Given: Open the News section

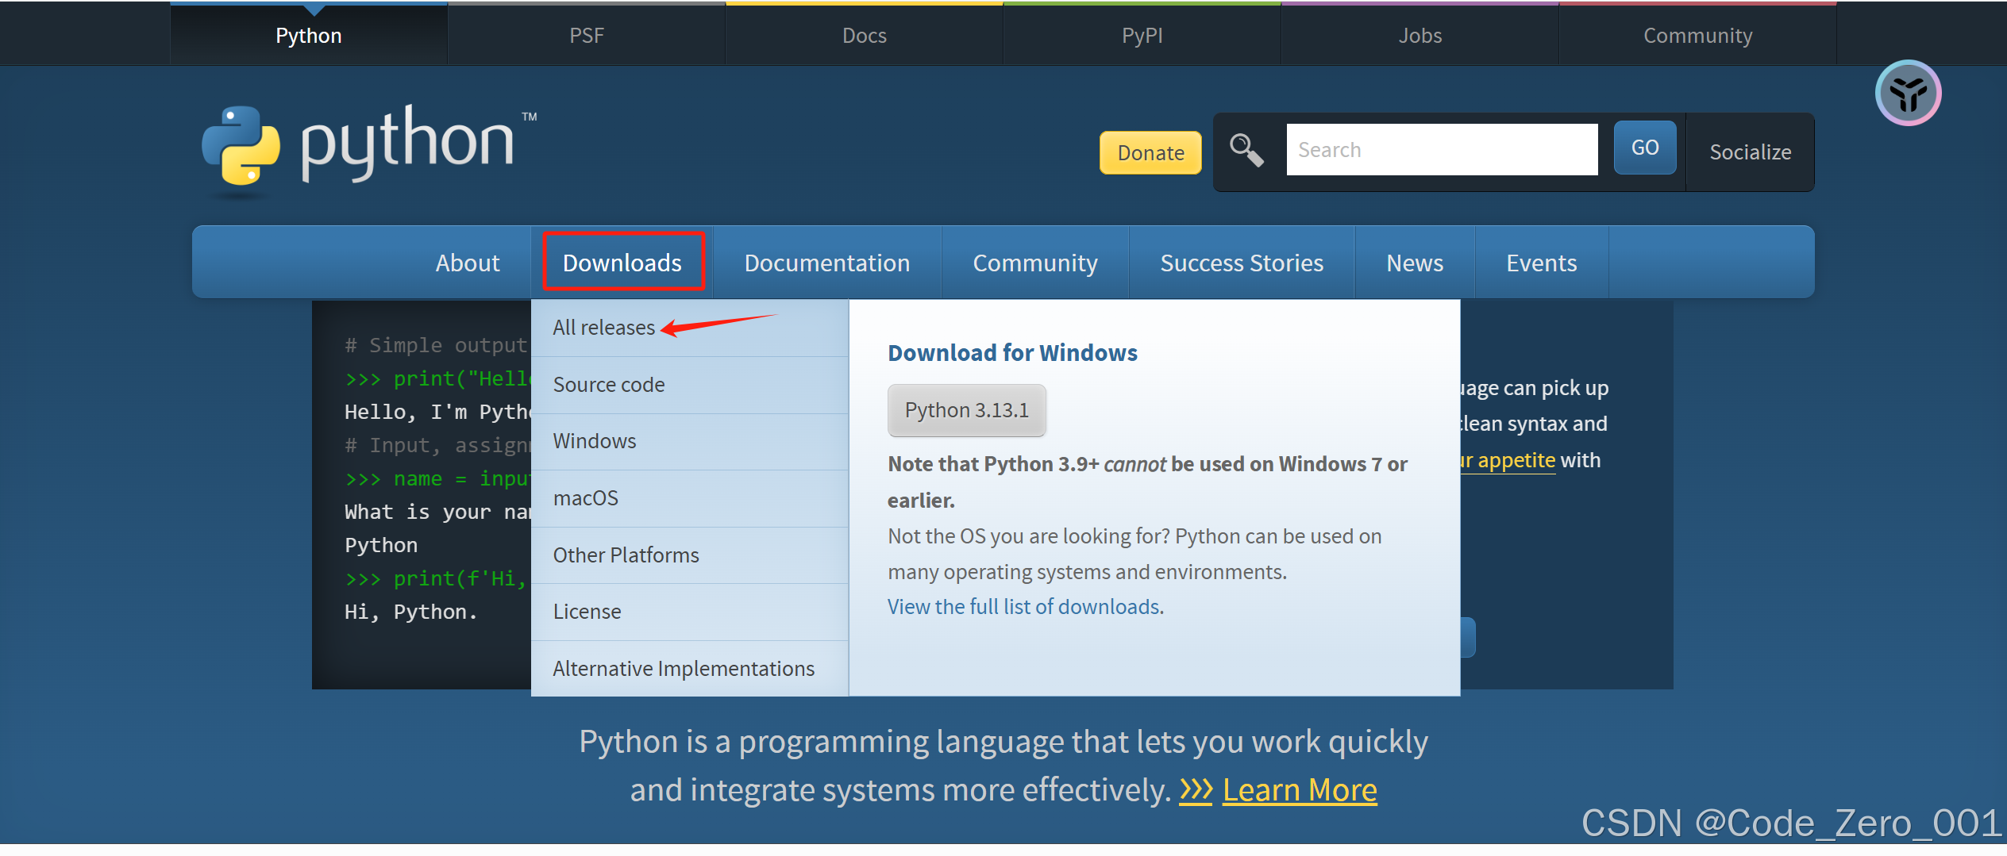Looking at the screenshot, I should coord(1414,262).
